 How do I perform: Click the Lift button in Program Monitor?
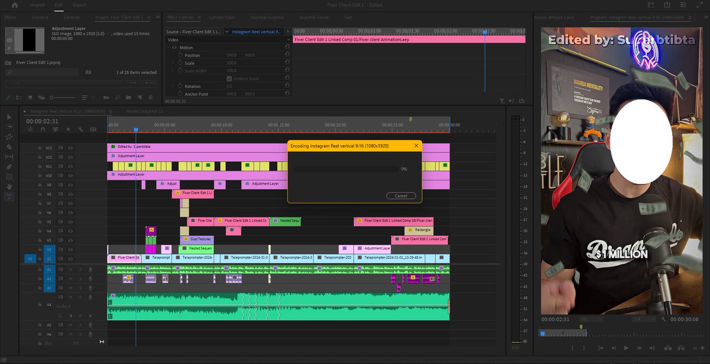coord(668,348)
